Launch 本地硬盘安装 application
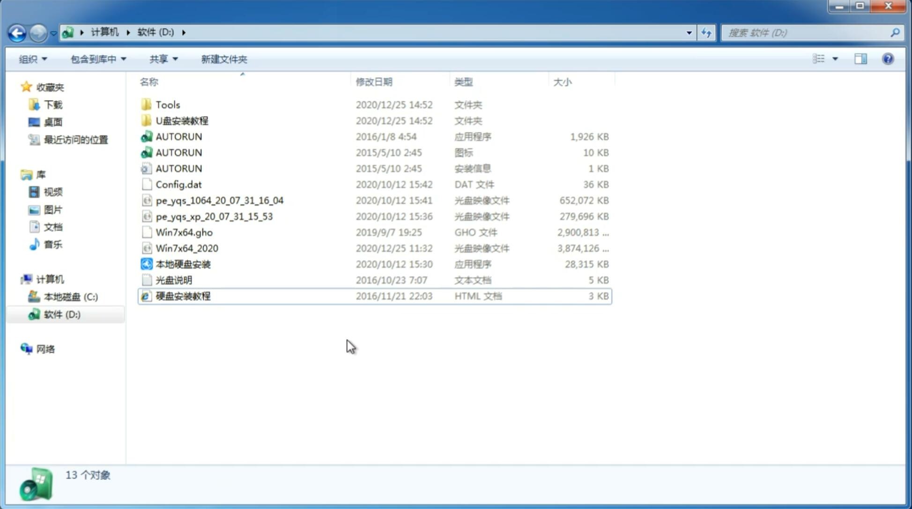 click(183, 264)
